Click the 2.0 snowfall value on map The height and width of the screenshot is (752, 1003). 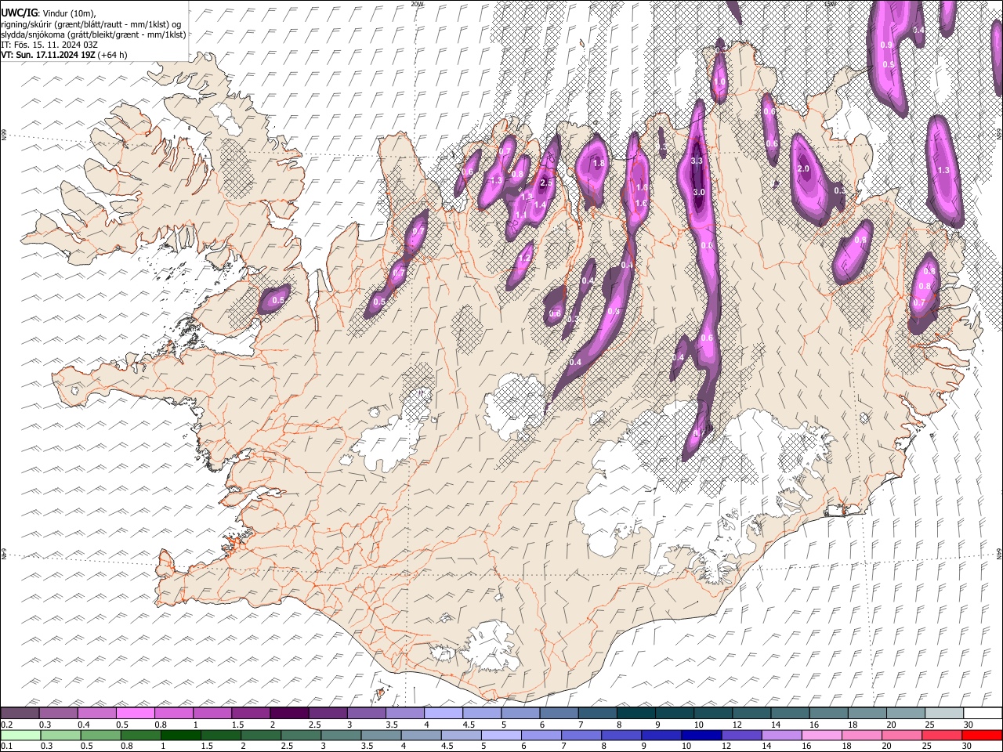click(x=803, y=168)
